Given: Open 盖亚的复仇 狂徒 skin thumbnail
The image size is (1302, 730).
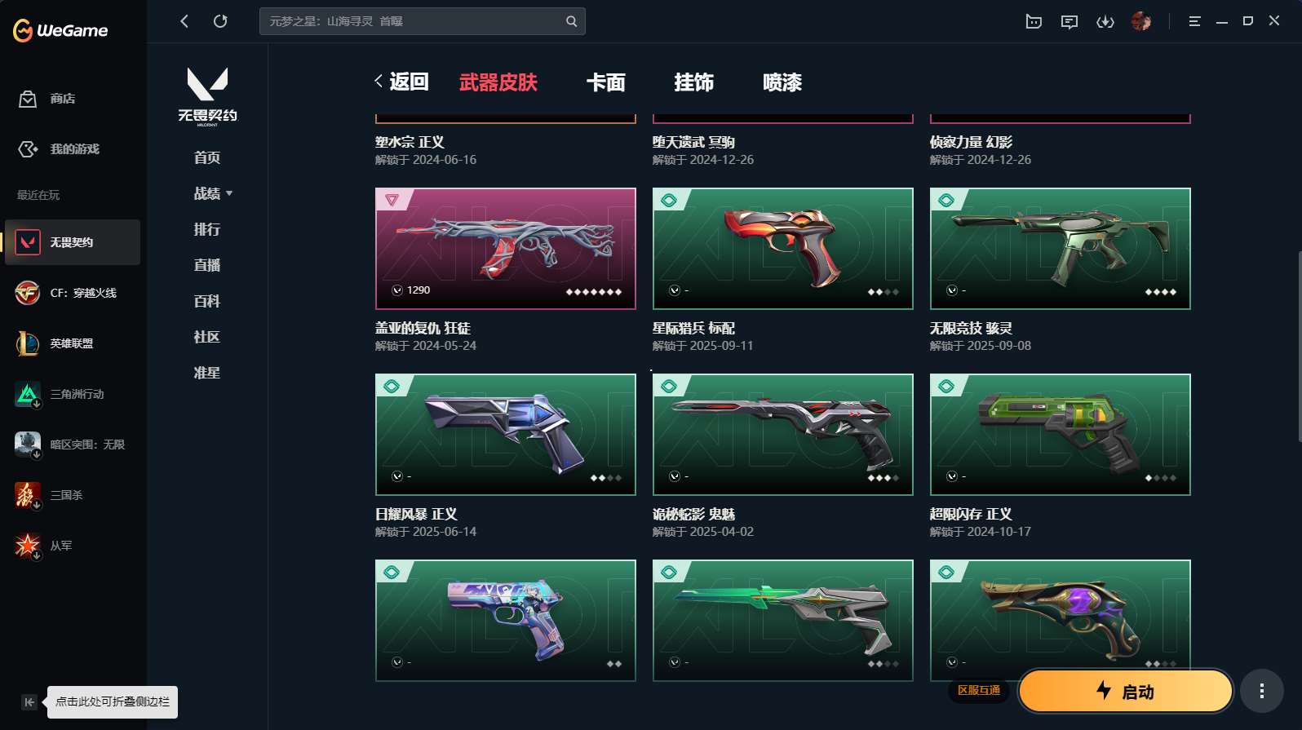Looking at the screenshot, I should [506, 249].
